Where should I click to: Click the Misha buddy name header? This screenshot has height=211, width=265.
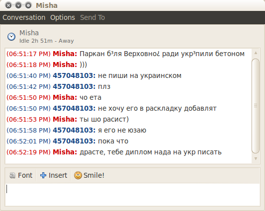coord(29,33)
